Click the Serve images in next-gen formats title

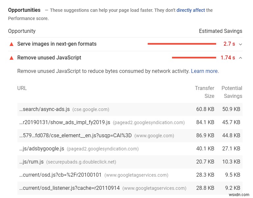pos(57,44)
